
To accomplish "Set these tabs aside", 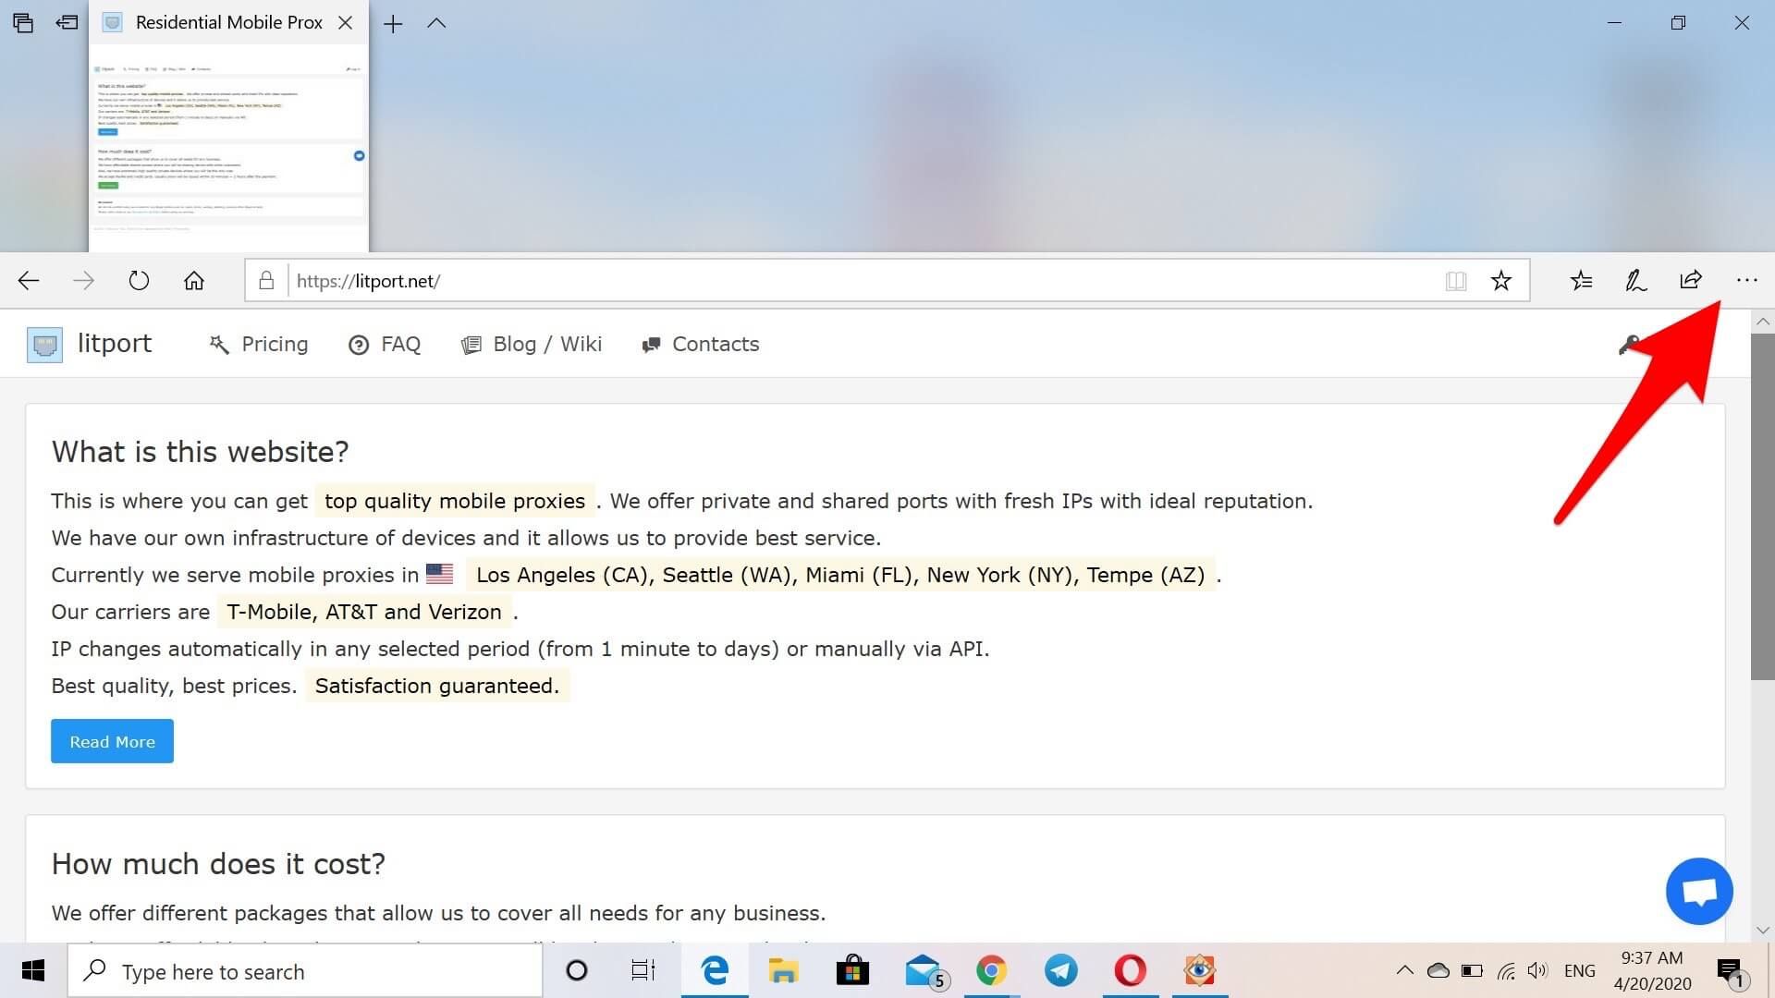I will 67,22.
